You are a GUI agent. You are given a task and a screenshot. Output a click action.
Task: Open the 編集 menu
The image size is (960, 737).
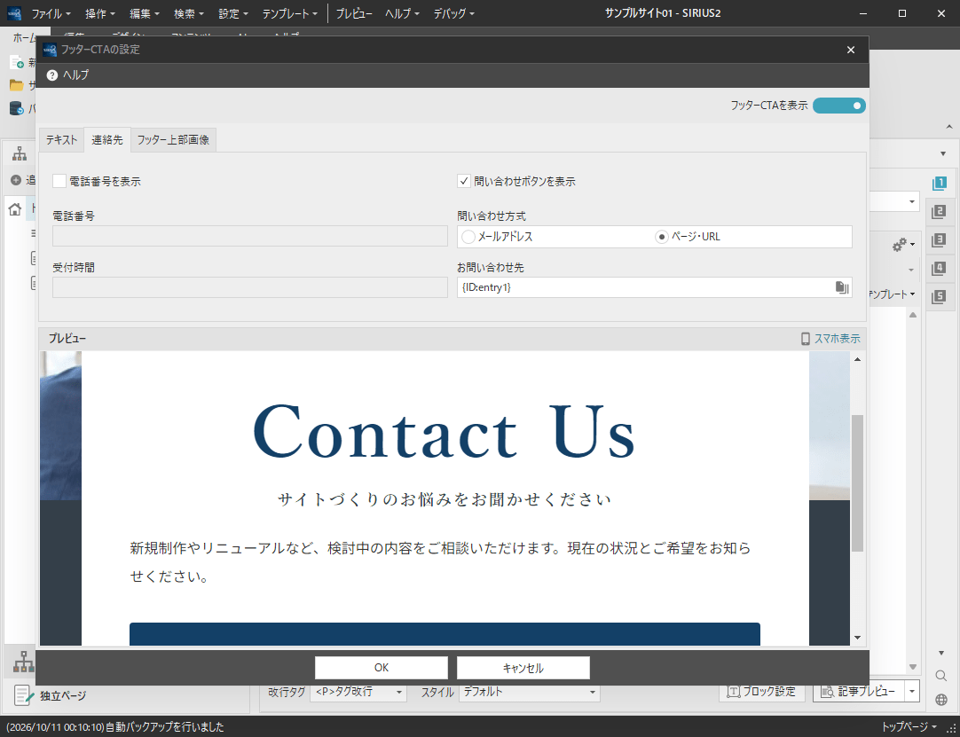click(x=145, y=13)
